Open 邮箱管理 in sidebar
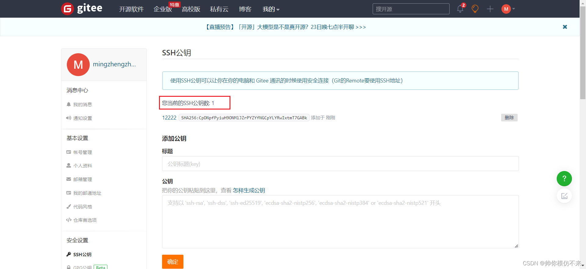Image resolution: width=586 pixels, height=269 pixels. 82,179
